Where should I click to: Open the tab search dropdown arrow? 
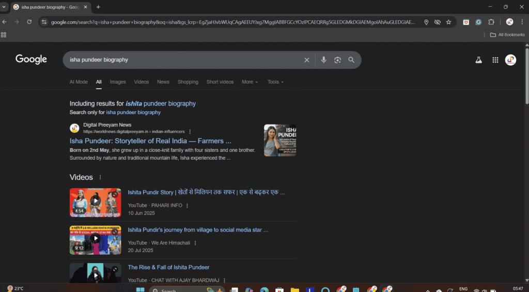[x=4, y=7]
